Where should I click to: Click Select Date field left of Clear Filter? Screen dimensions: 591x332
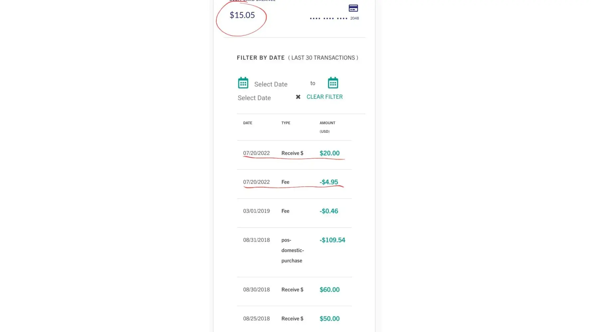(254, 98)
